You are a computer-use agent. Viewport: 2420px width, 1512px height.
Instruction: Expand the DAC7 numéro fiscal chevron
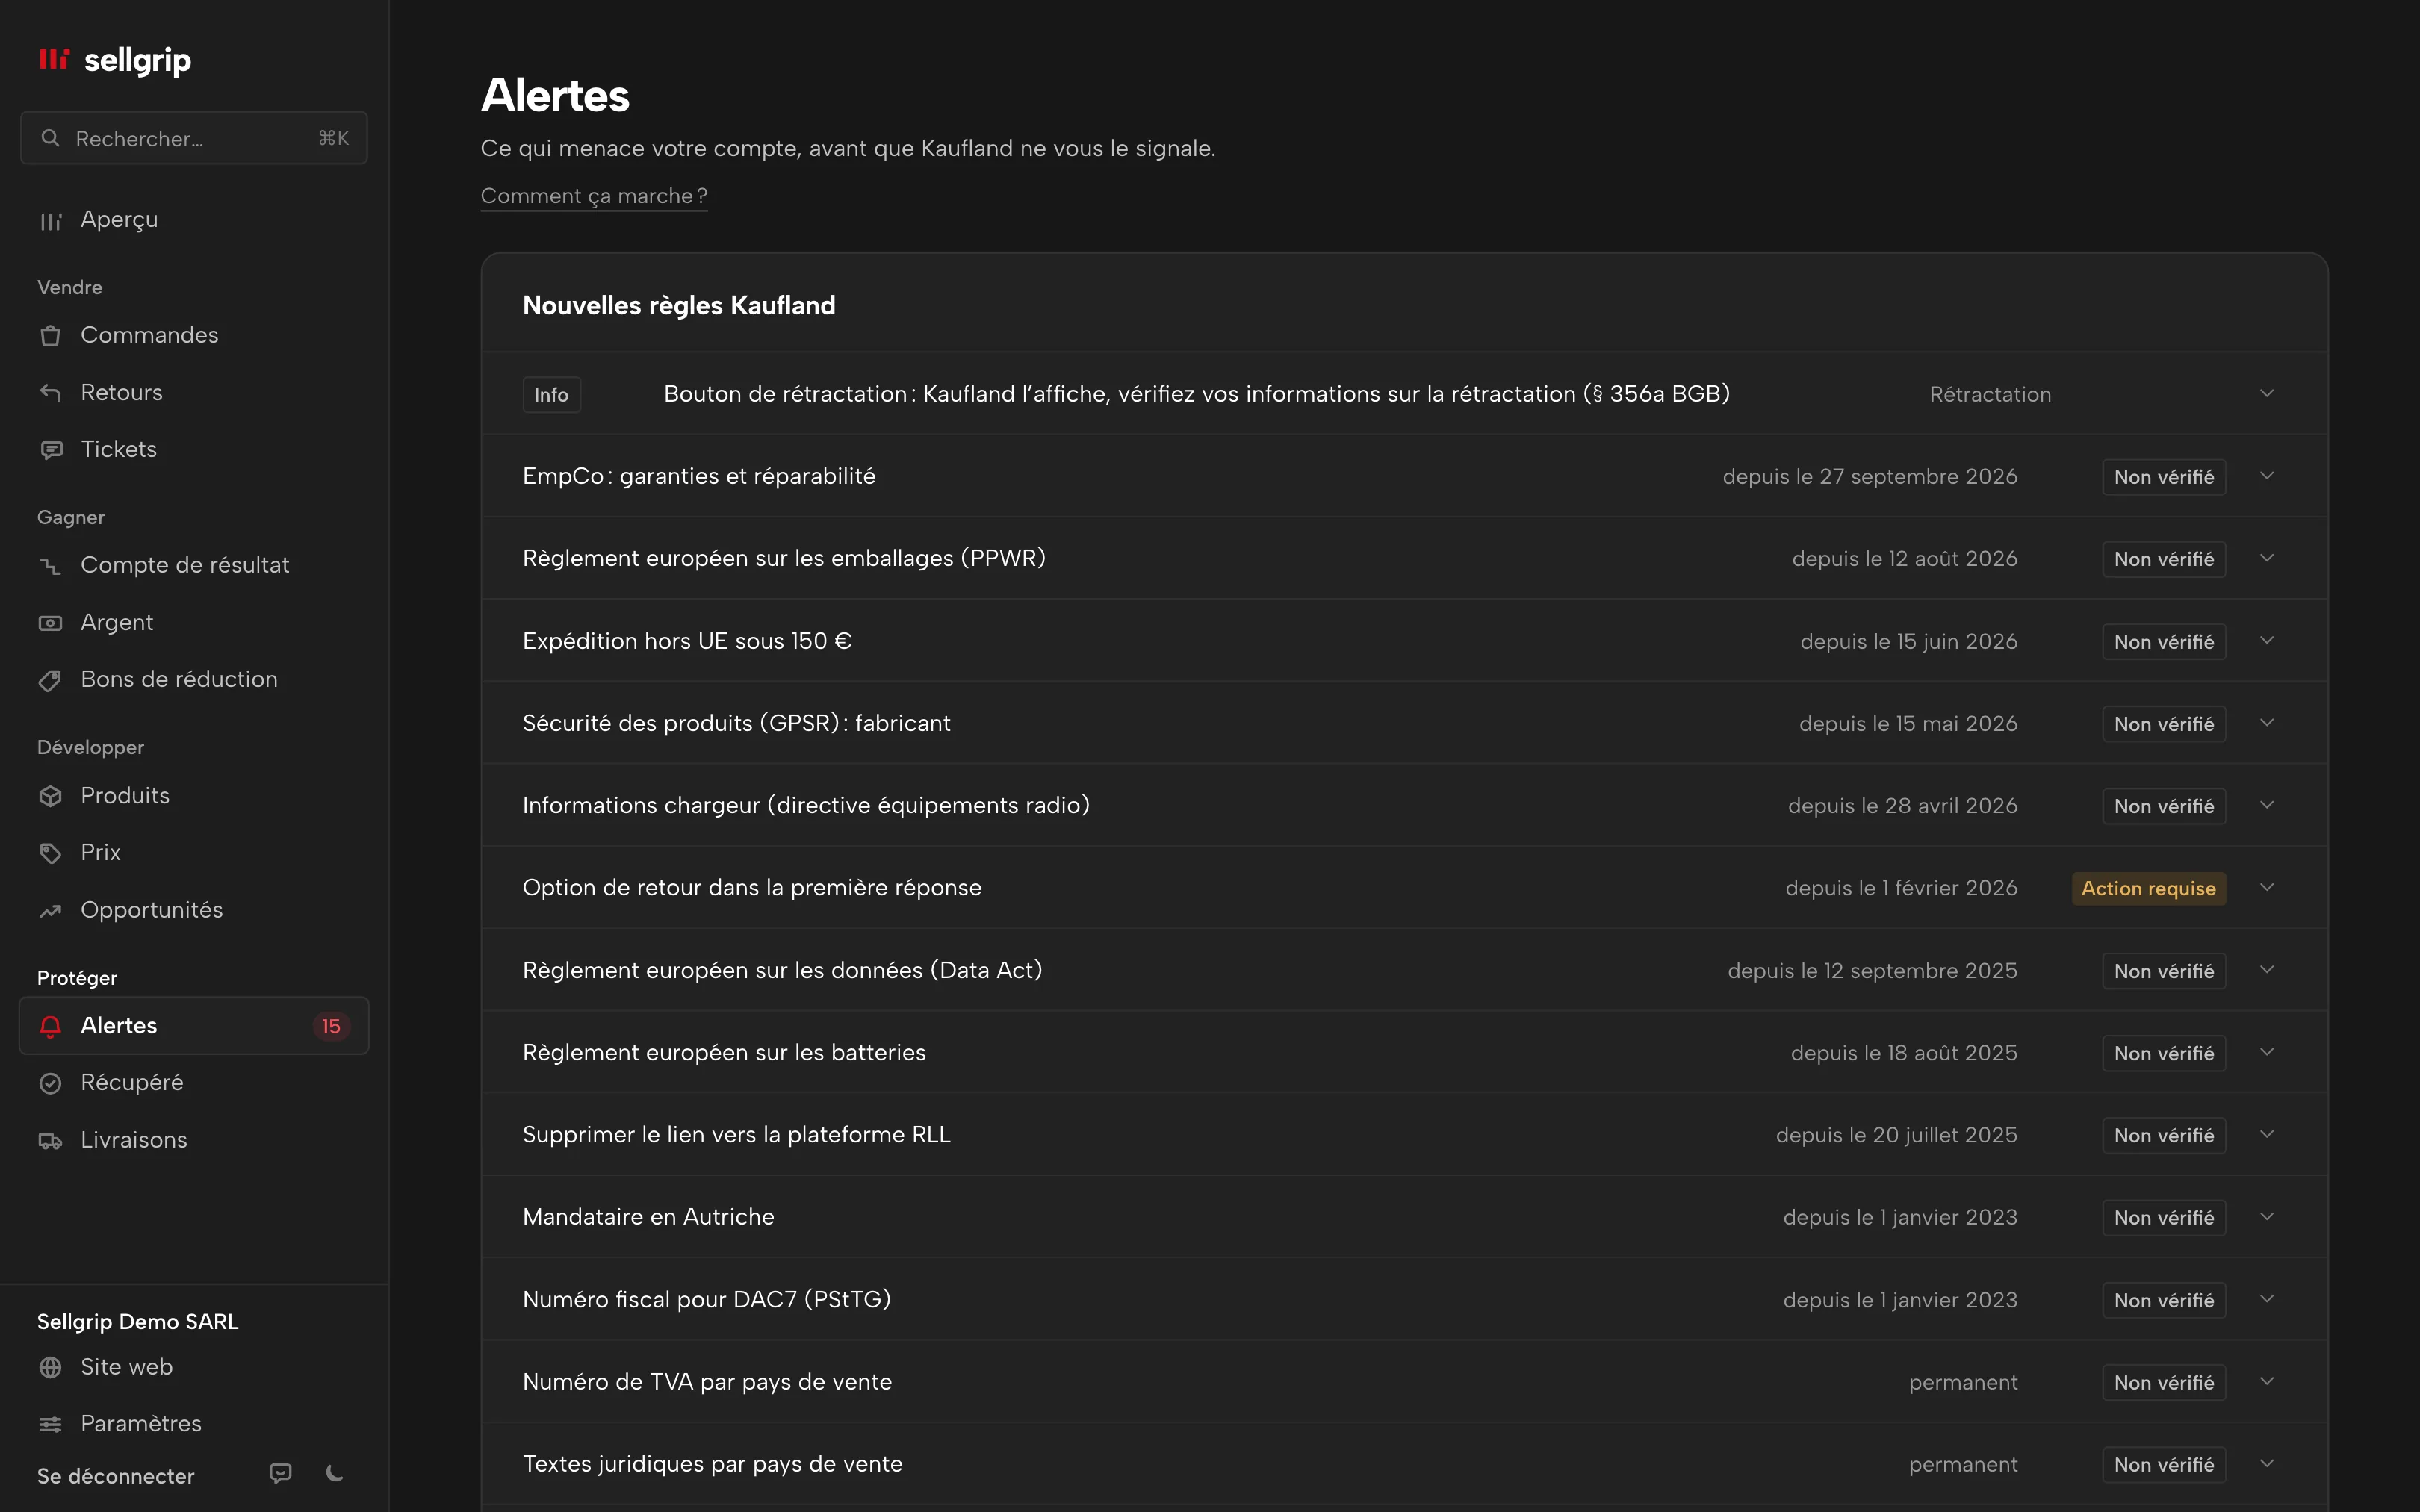[x=2267, y=1299]
